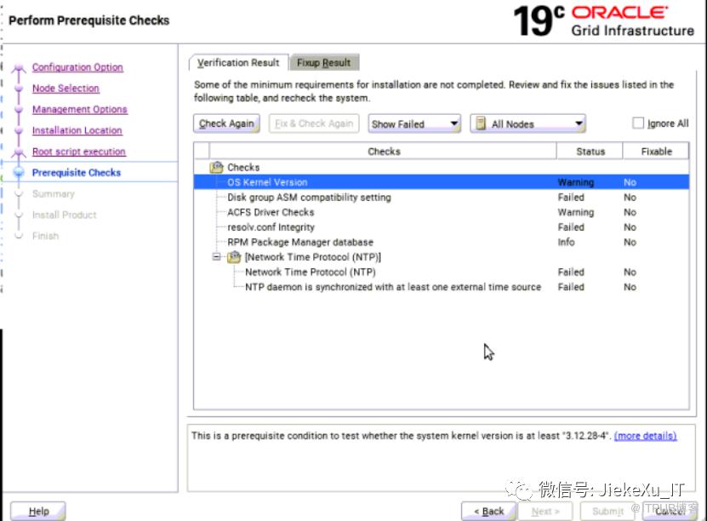
Task: Select Disk group ASM compatibility setting row
Action: pos(442,198)
